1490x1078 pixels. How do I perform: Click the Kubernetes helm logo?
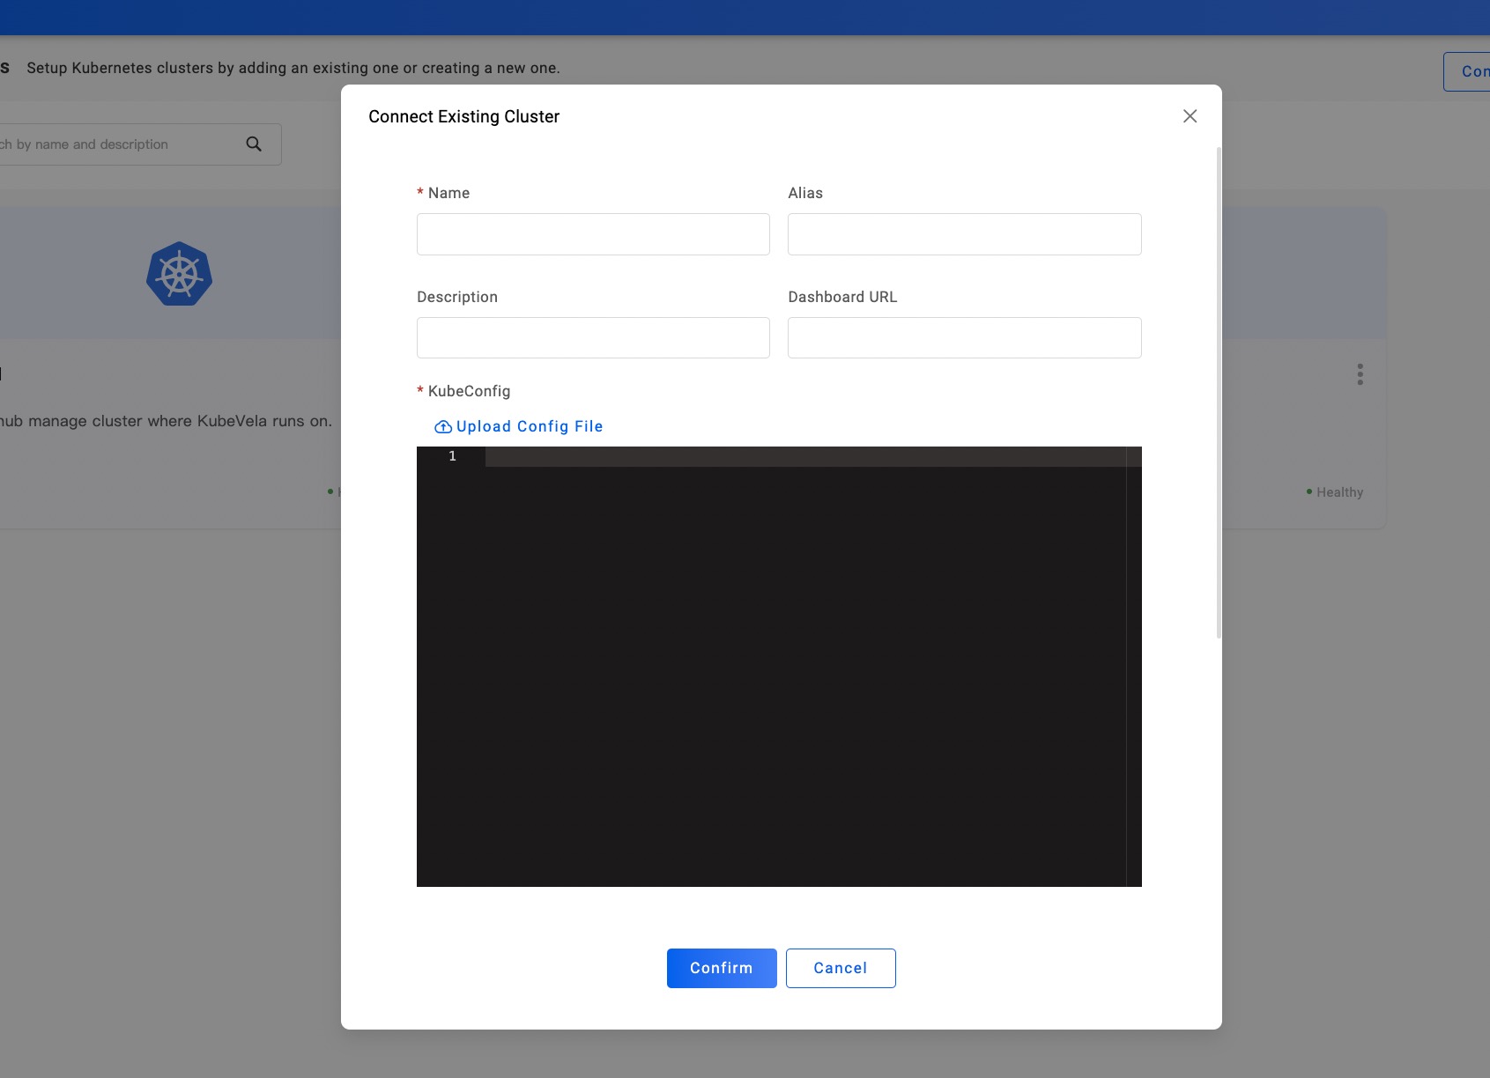point(179,274)
